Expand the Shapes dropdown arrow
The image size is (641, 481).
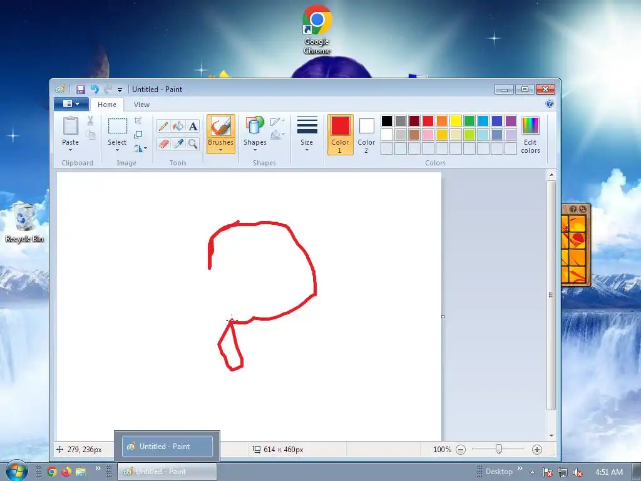tap(255, 150)
